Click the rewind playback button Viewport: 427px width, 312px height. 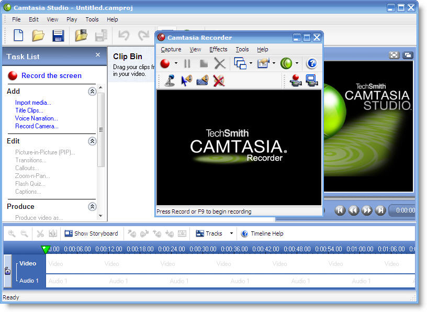[353, 210]
